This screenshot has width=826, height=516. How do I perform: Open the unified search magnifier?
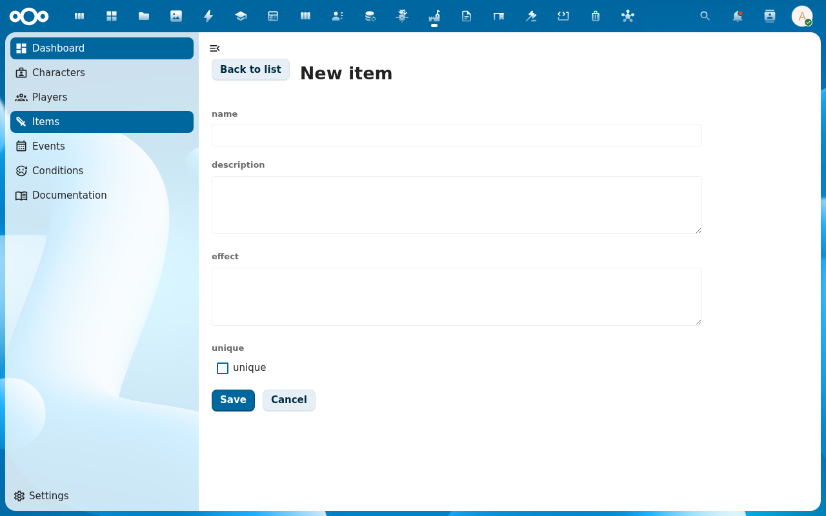point(705,16)
